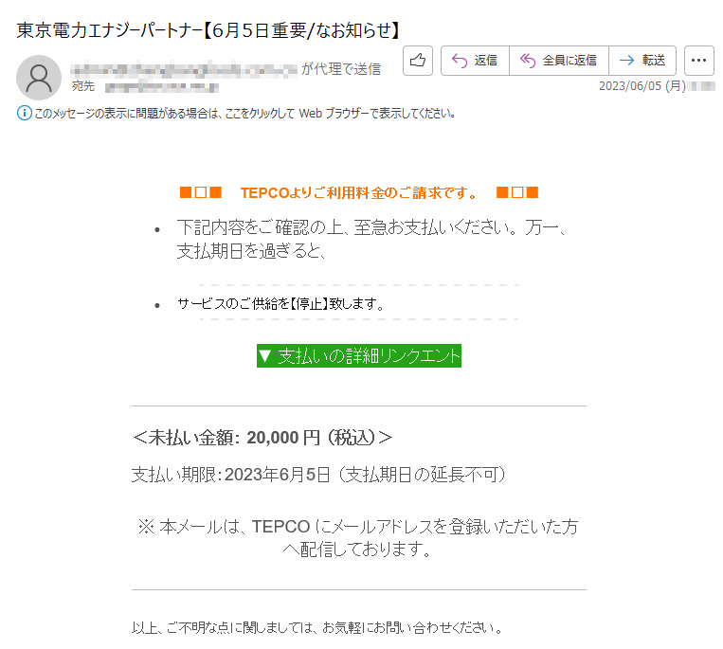Image resolution: width=723 pixels, height=649 pixels.
Task: Forward the message with 転送
Action: (x=642, y=61)
